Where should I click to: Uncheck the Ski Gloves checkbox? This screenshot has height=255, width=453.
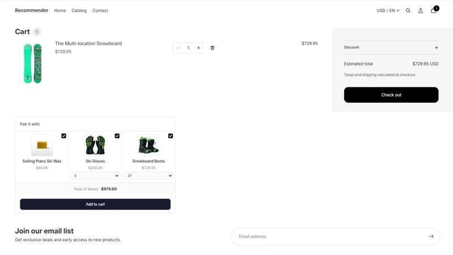[117, 136]
